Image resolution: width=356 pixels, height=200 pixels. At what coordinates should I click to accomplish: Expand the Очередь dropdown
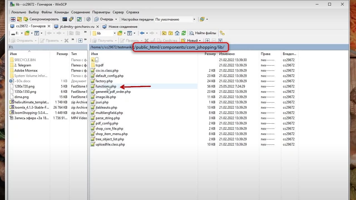coord(106,19)
